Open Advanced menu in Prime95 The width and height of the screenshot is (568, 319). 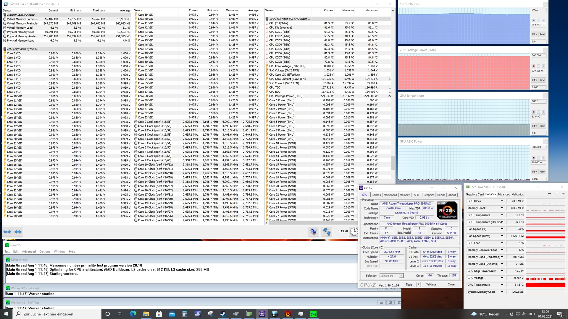click(29, 252)
